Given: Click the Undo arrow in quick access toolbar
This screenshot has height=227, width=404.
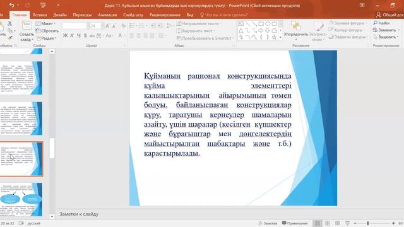Looking at the screenshot, I should click(11, 5).
